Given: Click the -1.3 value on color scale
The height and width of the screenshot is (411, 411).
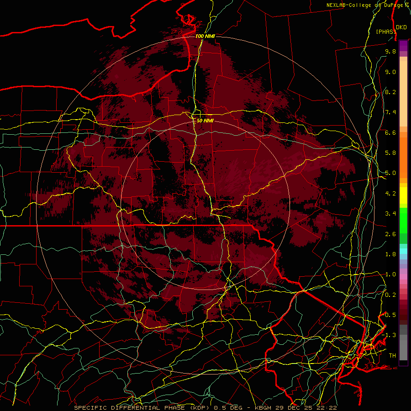Looking at the screenshot, I should click(x=389, y=335).
